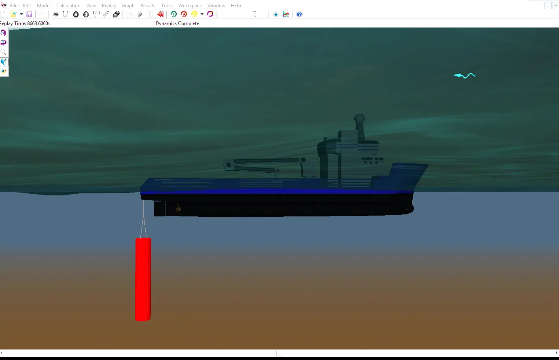Select the magnifier zoom tool
The height and width of the screenshot is (360, 559).
coord(4,52)
